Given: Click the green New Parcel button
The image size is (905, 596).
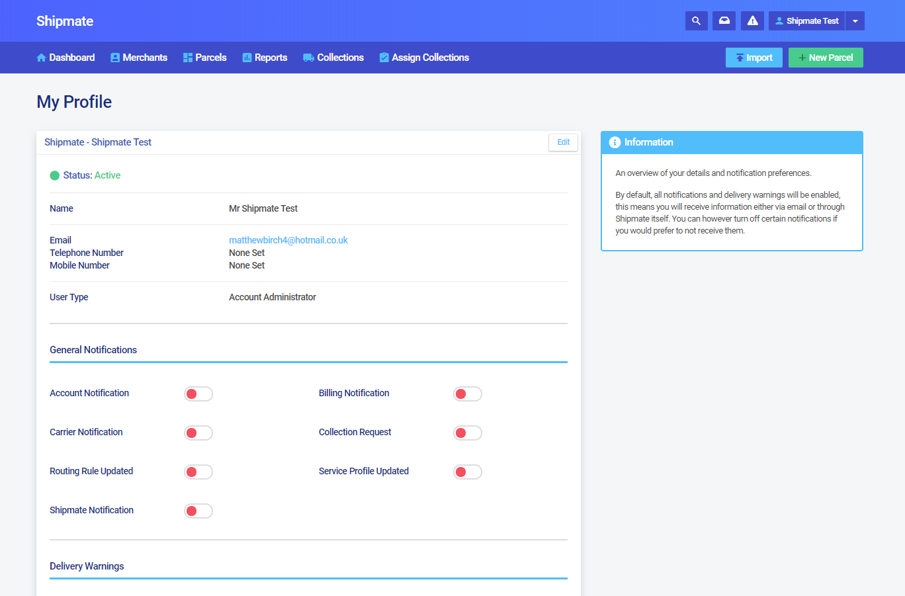Looking at the screenshot, I should (826, 58).
